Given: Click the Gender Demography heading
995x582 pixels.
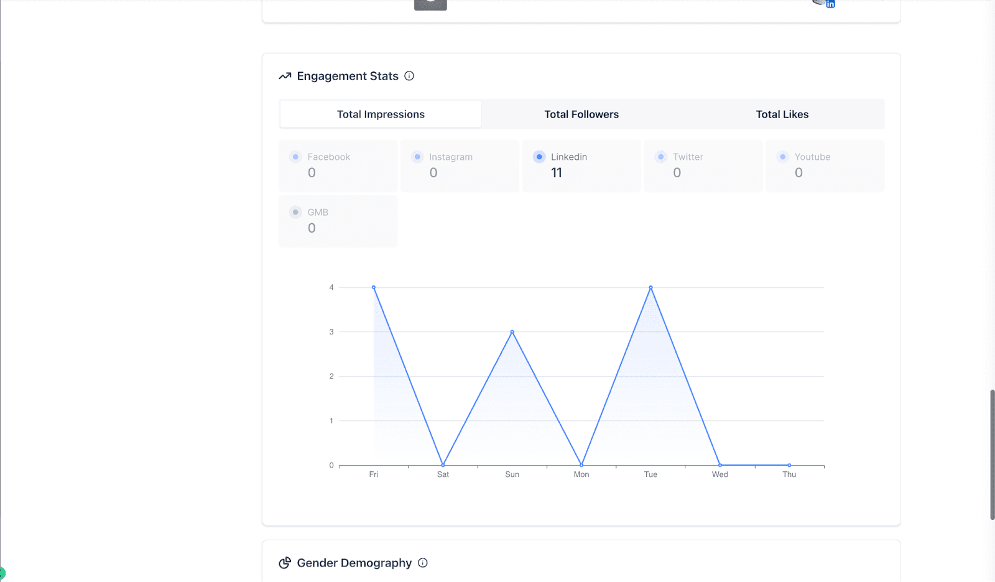Looking at the screenshot, I should (x=354, y=563).
